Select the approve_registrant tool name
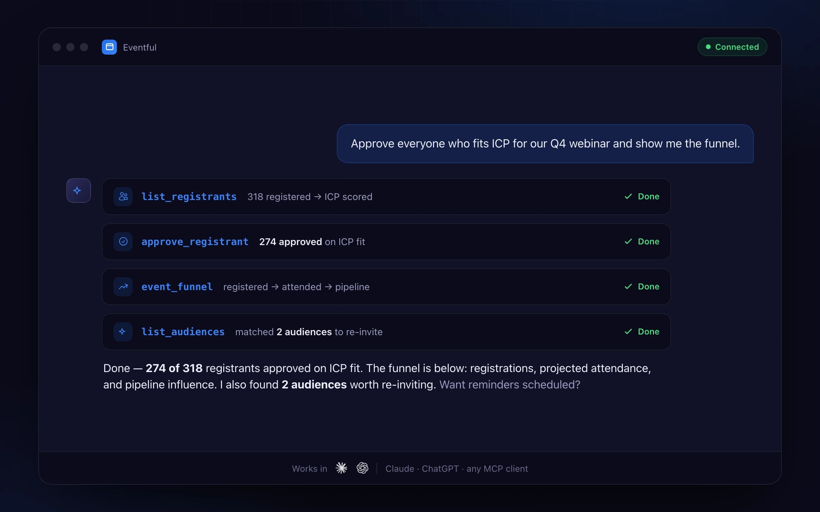The image size is (820, 512). (195, 242)
